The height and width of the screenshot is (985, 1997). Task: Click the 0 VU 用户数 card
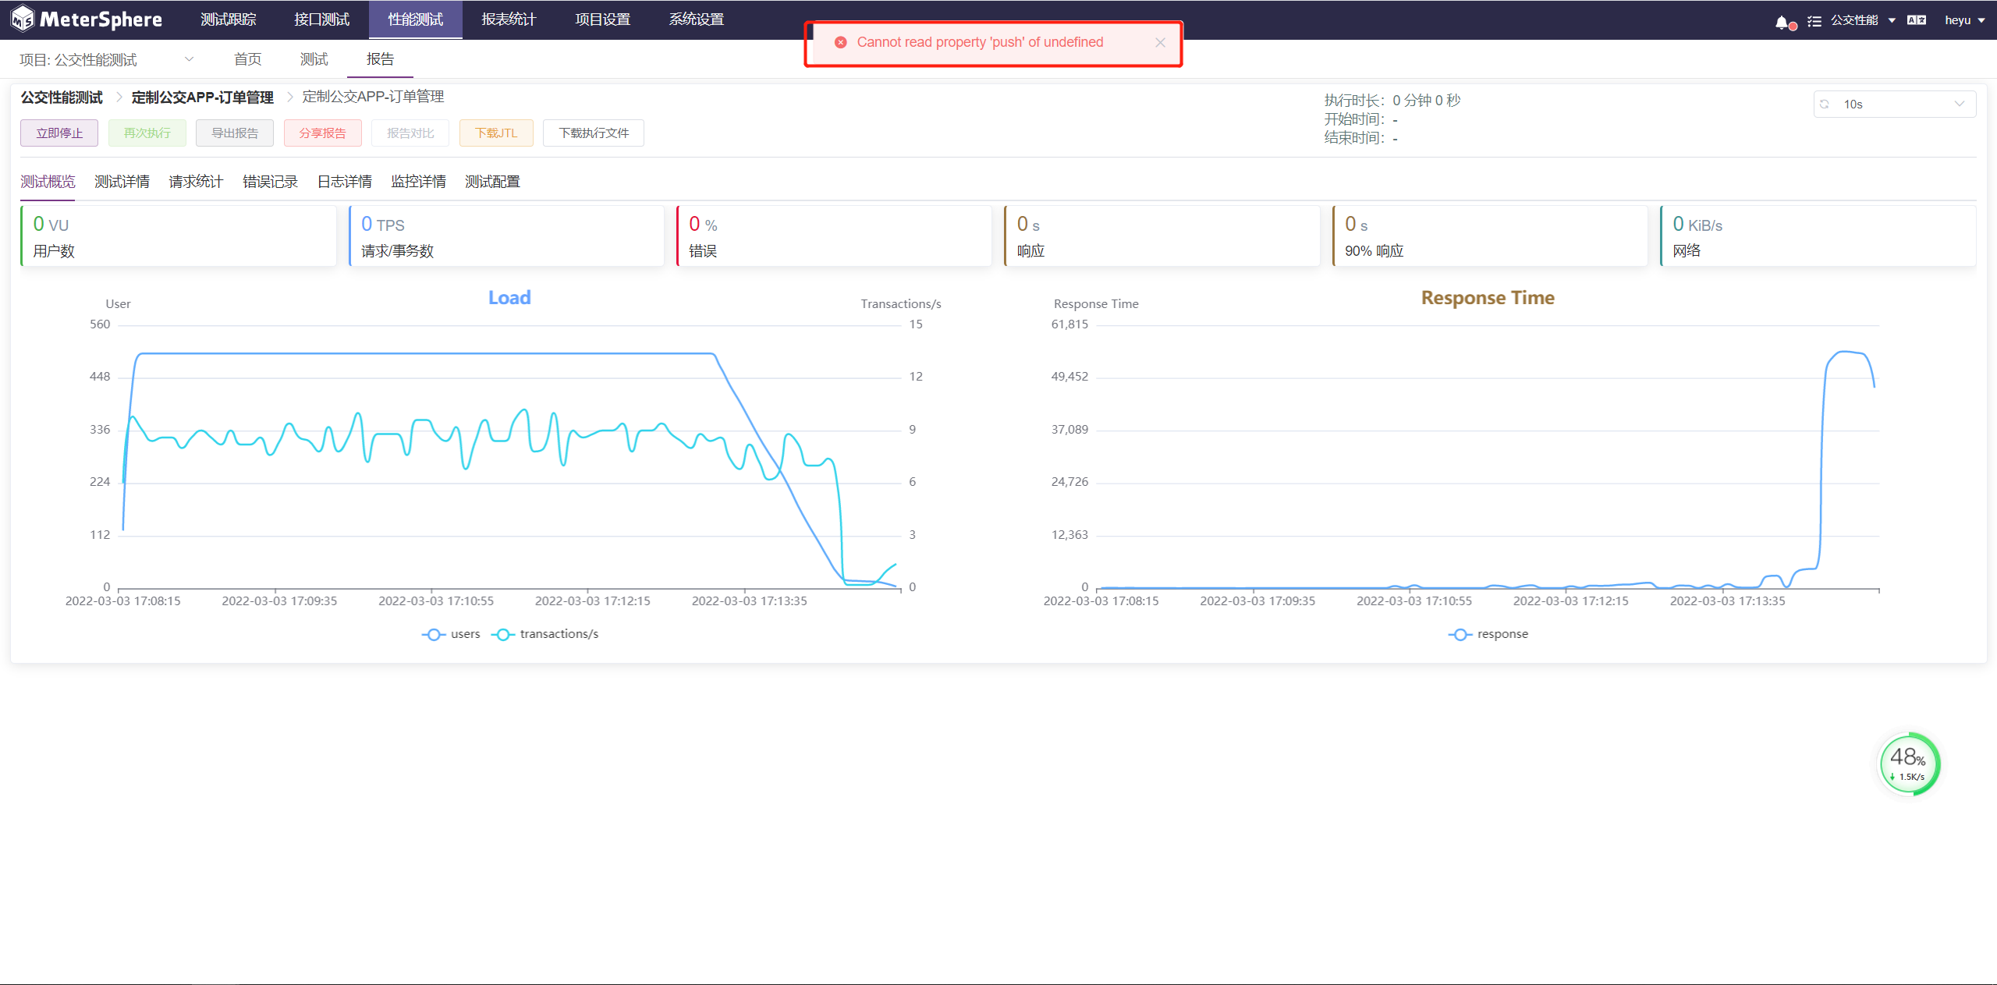[x=178, y=236]
